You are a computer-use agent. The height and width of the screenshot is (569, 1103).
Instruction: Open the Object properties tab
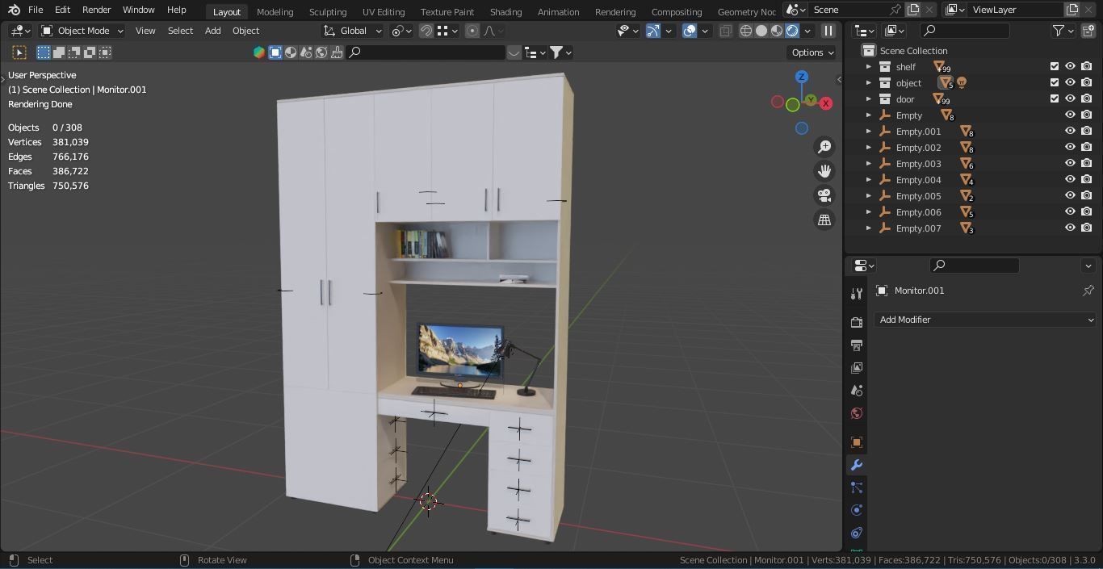tap(857, 442)
